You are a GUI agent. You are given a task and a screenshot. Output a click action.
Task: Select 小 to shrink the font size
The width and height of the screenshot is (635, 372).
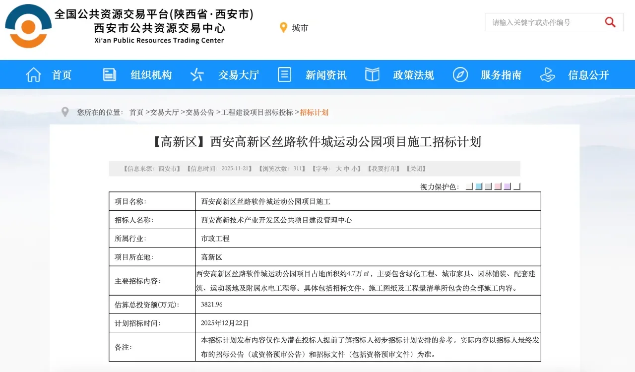(355, 169)
